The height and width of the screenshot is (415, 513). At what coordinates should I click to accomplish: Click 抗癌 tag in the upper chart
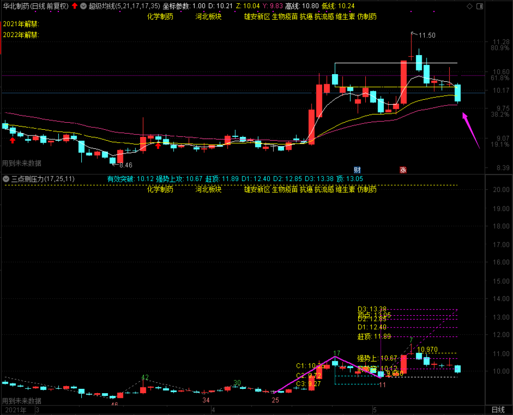coord(306,16)
